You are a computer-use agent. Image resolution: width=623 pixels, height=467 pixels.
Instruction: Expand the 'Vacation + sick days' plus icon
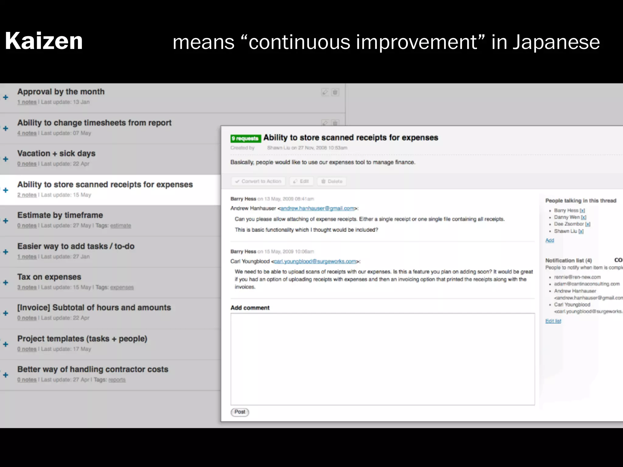tap(5, 159)
